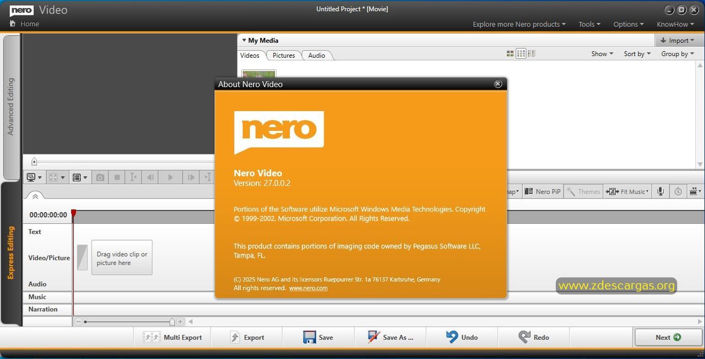Click the zoom out minus on timeline
Viewport: 705px width, 359px height.
79,322
